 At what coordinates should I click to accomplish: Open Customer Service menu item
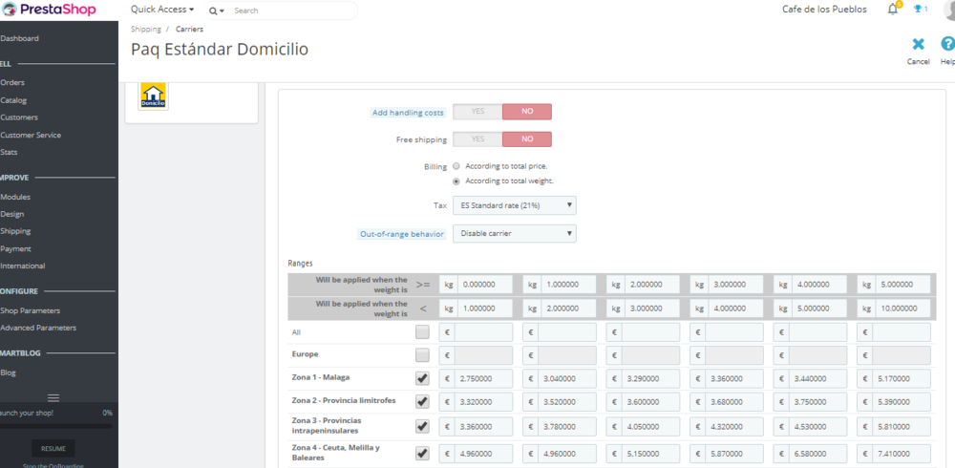click(x=31, y=135)
